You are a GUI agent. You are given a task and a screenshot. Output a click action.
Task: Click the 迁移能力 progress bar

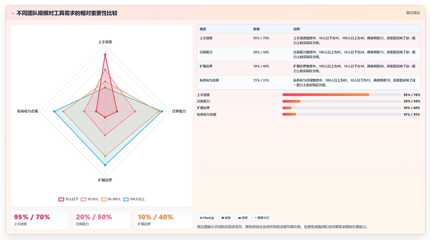(x=342, y=101)
